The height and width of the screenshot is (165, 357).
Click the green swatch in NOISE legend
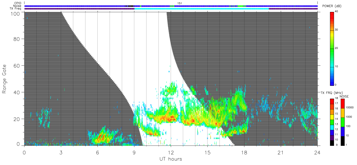coord(343,122)
